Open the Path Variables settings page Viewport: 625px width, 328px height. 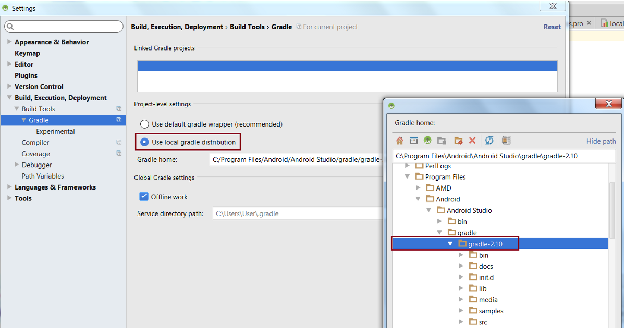[x=43, y=176]
